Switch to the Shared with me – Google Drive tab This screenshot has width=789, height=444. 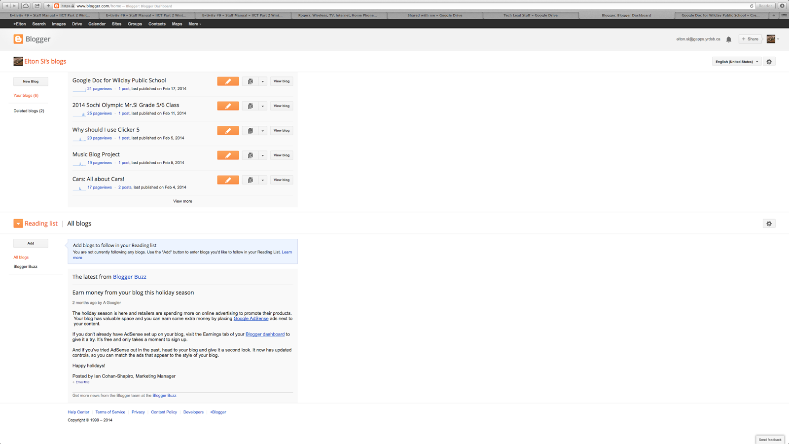tap(435, 15)
